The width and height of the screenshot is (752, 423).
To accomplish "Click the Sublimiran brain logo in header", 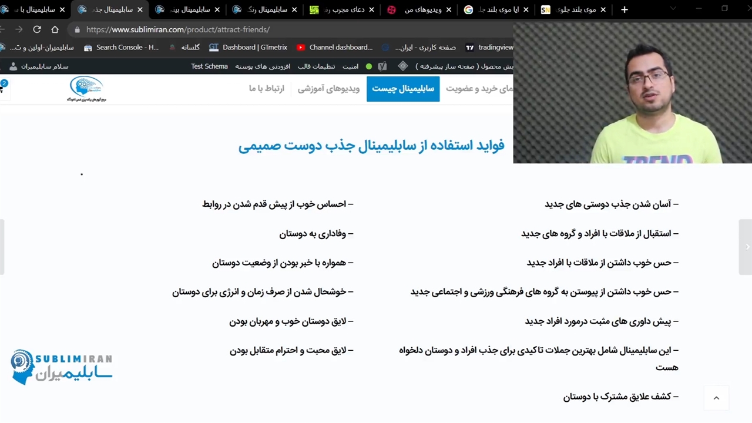I will point(86,89).
